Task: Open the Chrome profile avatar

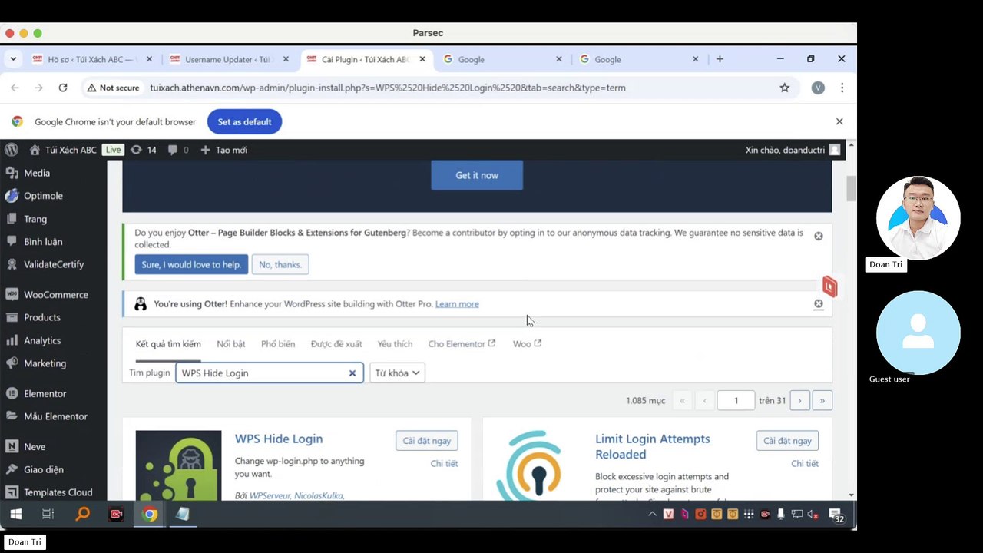Action: point(818,88)
